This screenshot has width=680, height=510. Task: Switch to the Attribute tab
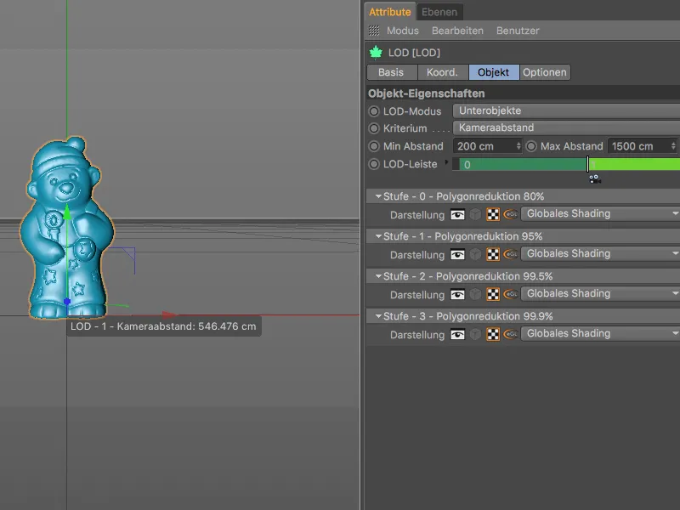pos(390,12)
